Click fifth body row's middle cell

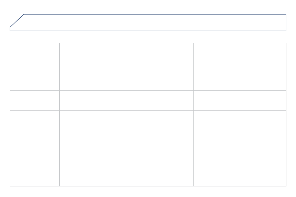point(127,146)
